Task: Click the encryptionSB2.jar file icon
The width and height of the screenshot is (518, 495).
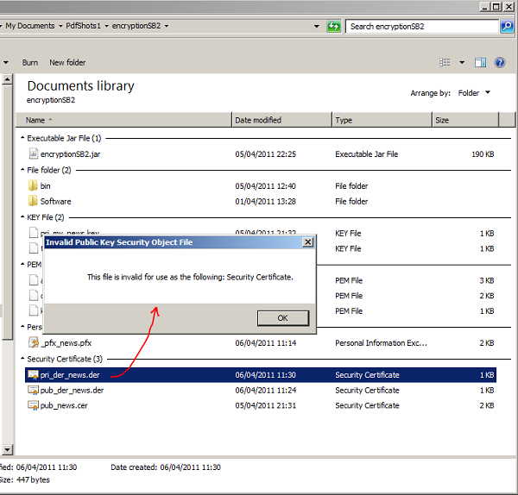Action: point(34,154)
